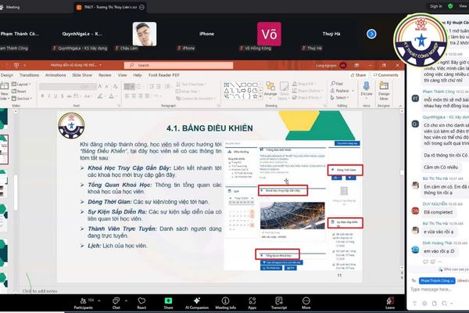Click the PowerPoint Share button
Viewport: 469px width, 313px height.
coord(358,75)
